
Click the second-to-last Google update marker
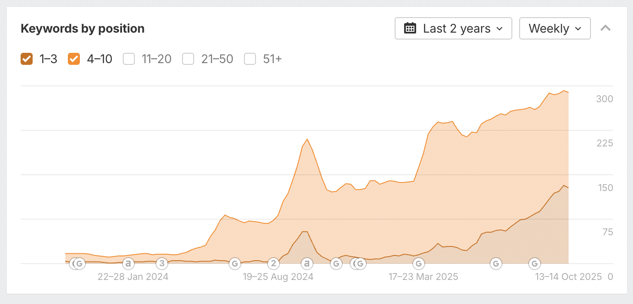click(x=496, y=263)
